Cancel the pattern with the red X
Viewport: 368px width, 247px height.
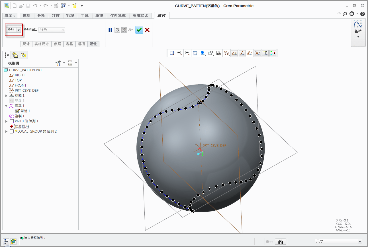[147, 30]
